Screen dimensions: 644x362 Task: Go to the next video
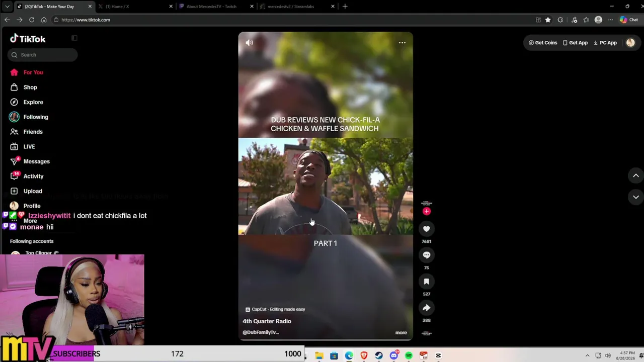[x=636, y=197]
